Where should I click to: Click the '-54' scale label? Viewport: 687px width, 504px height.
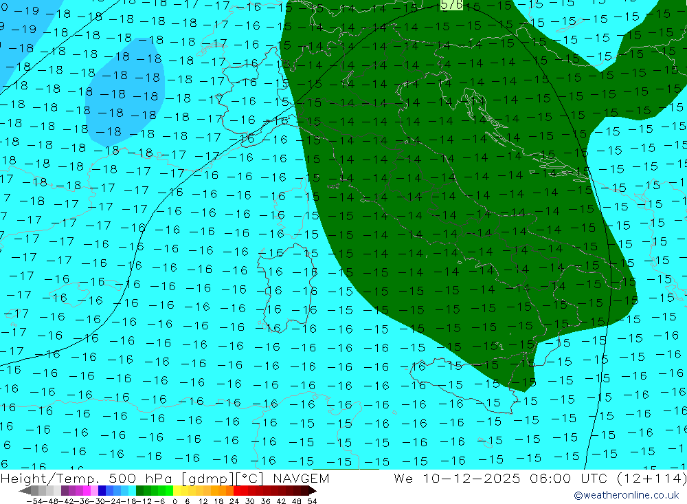[34, 501]
